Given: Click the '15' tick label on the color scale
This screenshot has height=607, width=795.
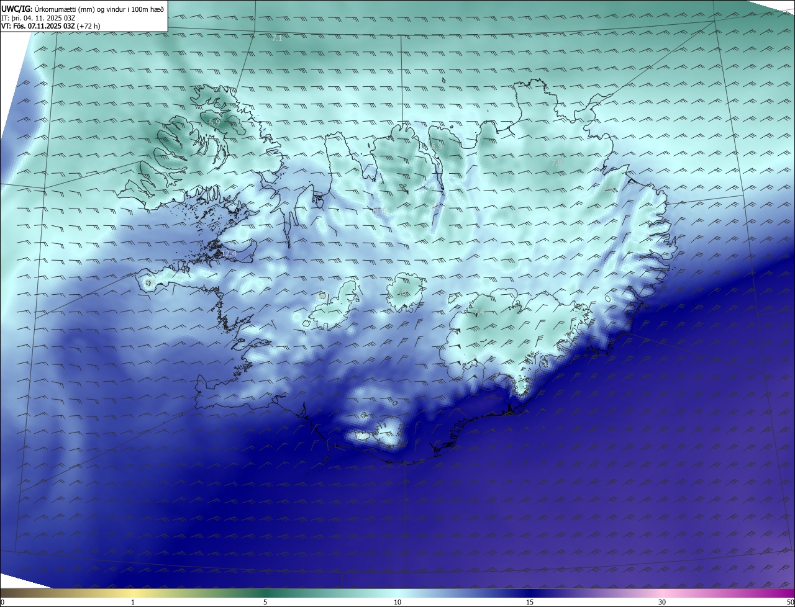Looking at the screenshot, I should (530, 602).
